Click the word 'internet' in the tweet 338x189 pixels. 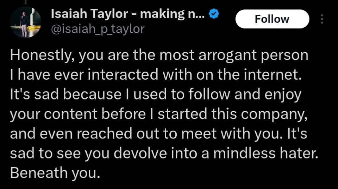point(275,75)
